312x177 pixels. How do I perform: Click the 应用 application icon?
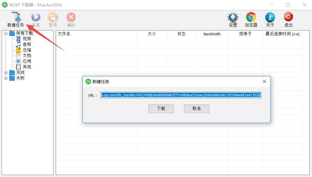[x=18, y=61]
